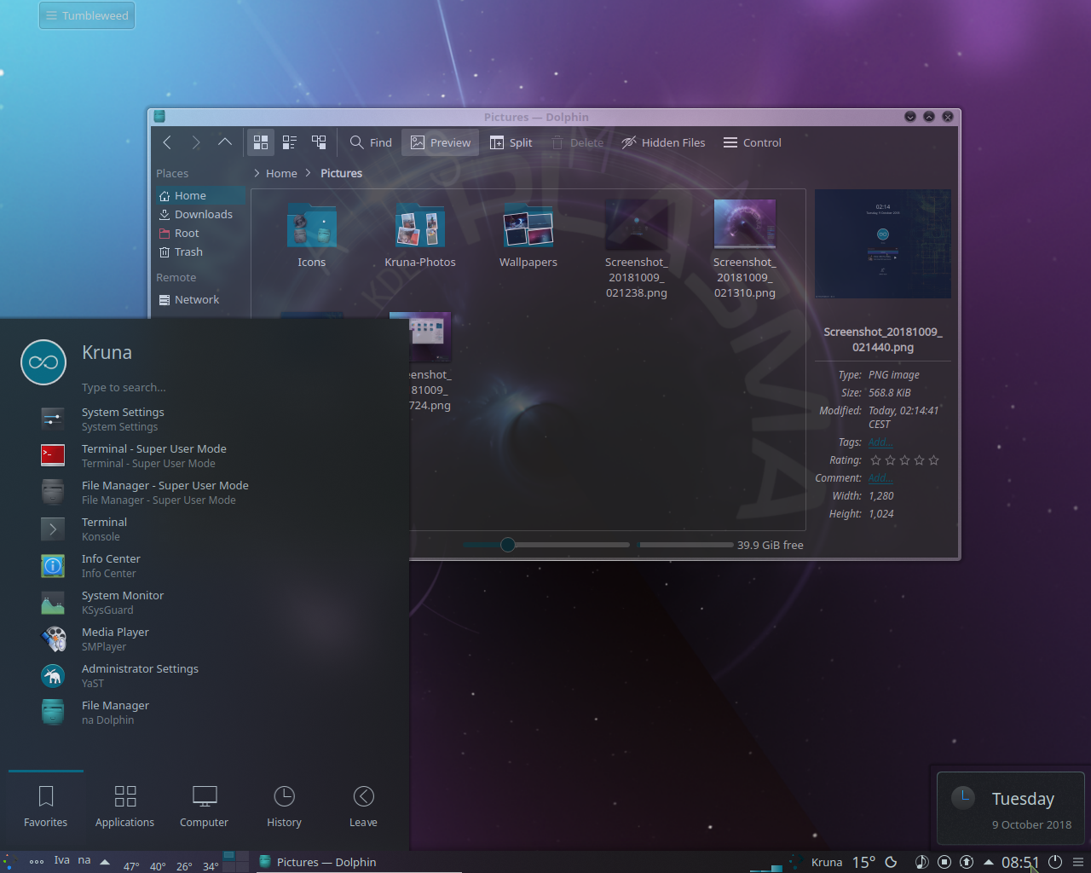Adjust the icon zoom slider in Dolphin
1091x873 pixels.
546,545
